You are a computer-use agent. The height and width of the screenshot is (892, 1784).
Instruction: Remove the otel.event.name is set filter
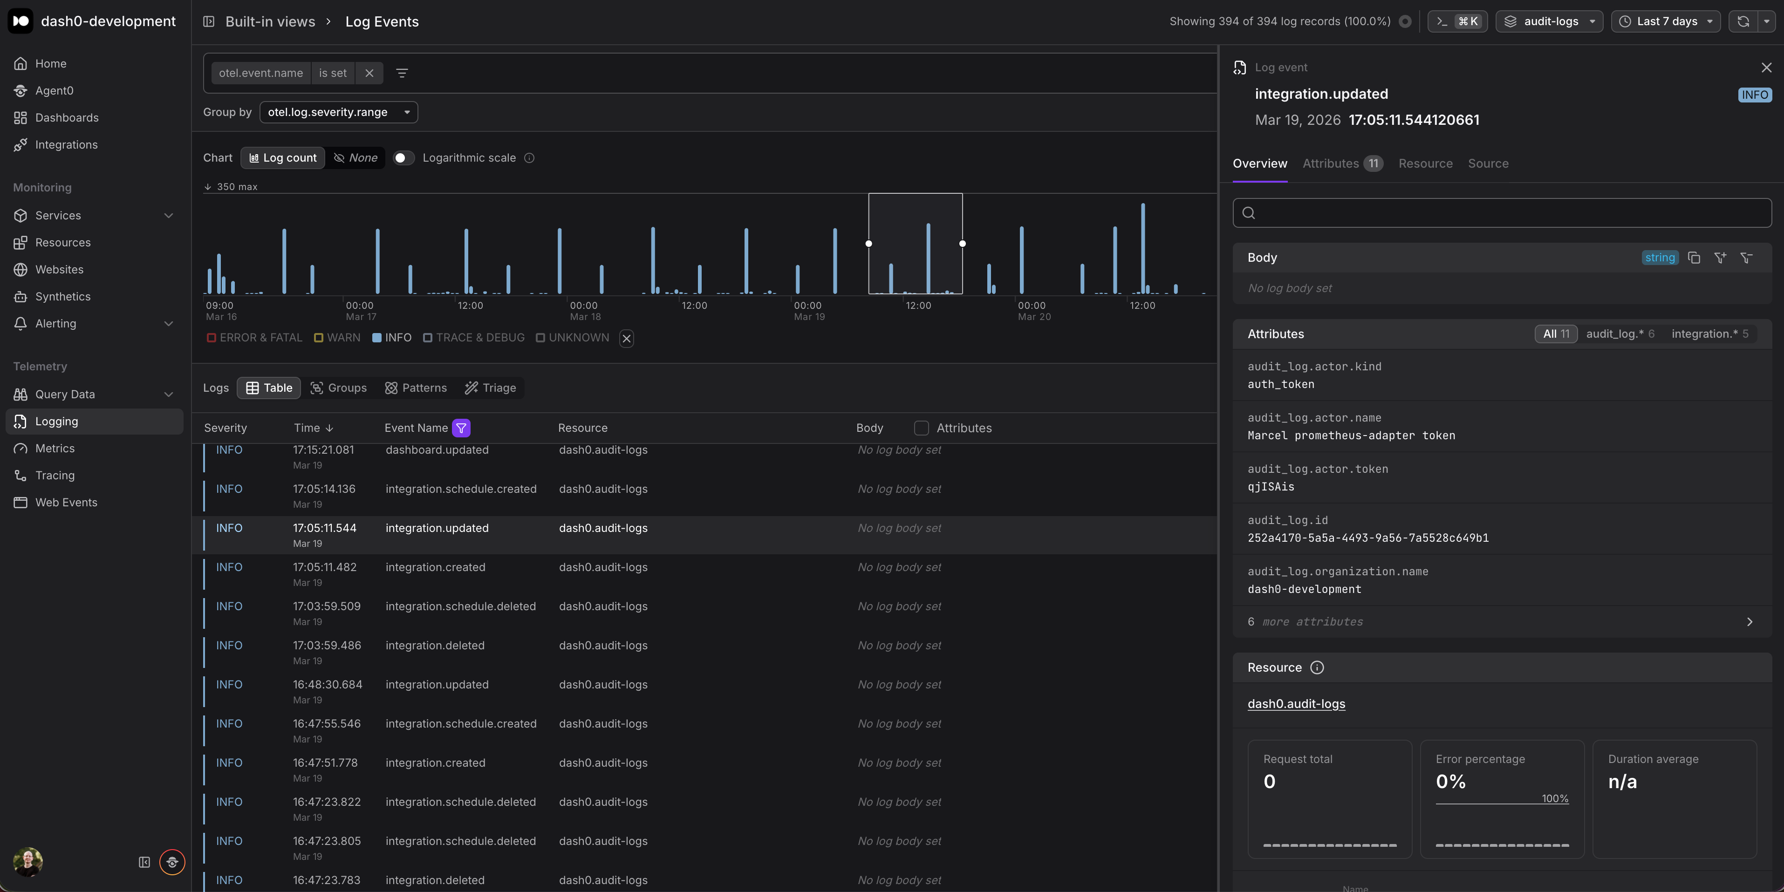[369, 74]
